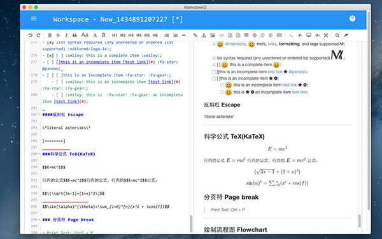
Task: Undo the last edit
Action: [30, 35]
